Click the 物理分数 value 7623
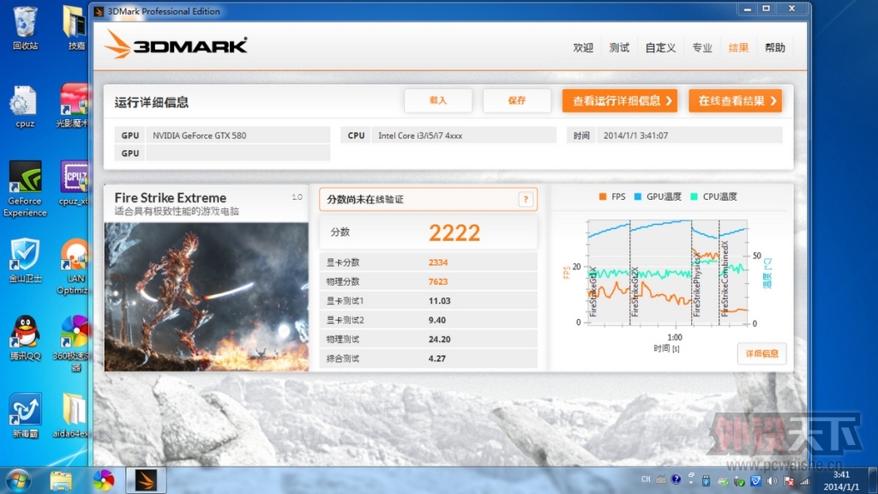This screenshot has width=878, height=494. tap(438, 281)
